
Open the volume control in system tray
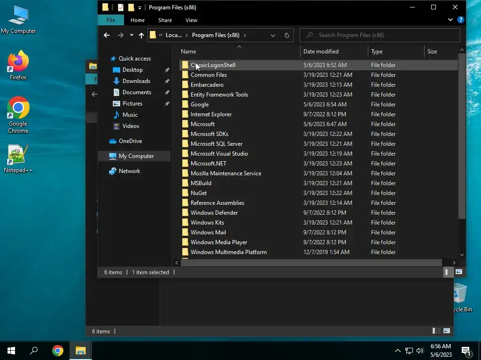pos(420,351)
